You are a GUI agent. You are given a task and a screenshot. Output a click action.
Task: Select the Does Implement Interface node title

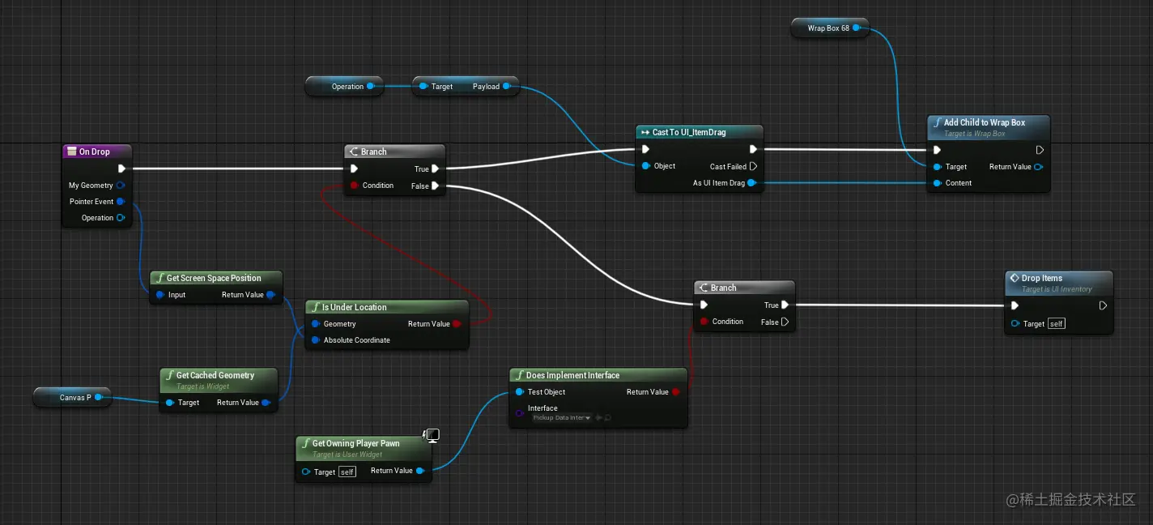[572, 375]
